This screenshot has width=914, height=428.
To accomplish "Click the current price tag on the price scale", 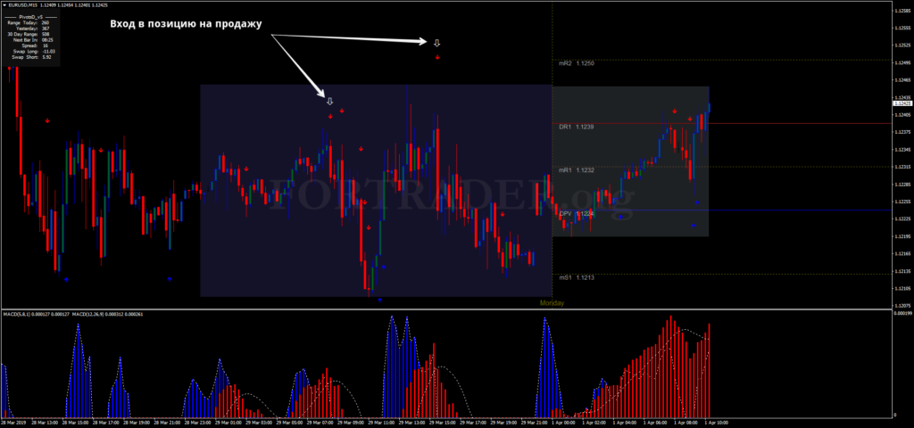I will click(x=901, y=103).
